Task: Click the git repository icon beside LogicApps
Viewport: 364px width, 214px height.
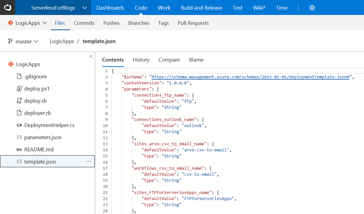Action: click(x=11, y=64)
